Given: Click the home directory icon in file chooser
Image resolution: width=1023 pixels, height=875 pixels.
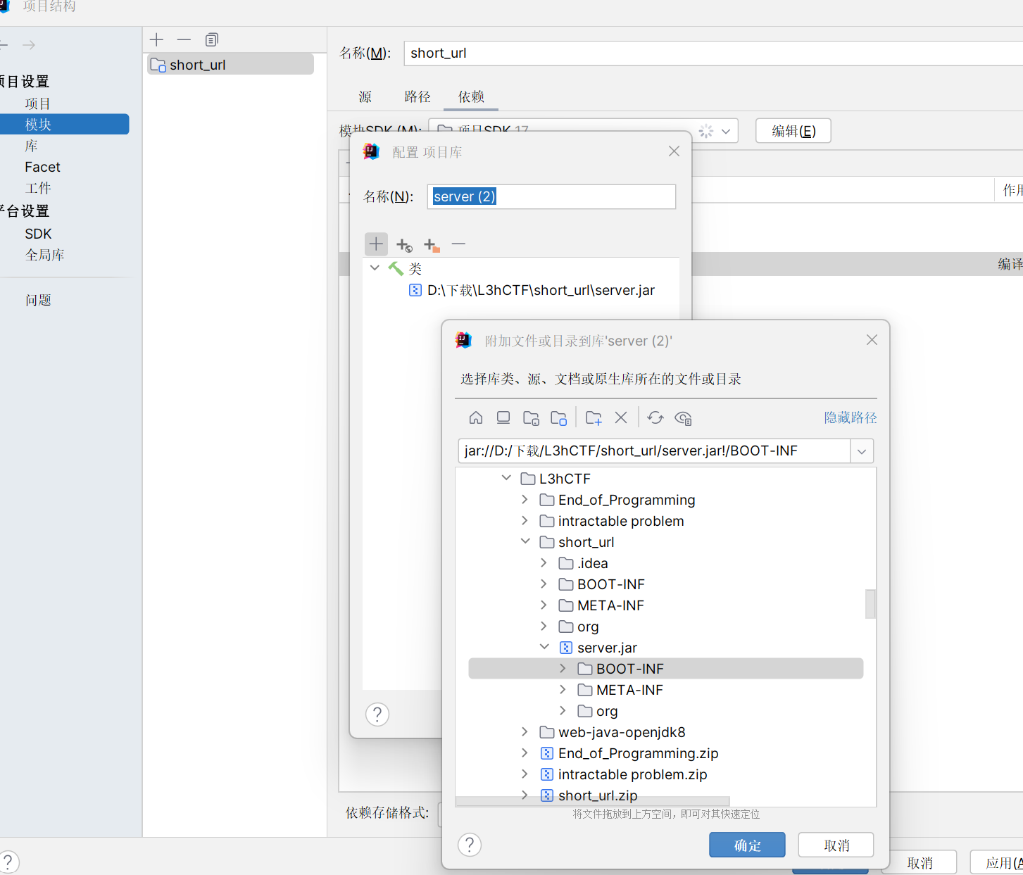Looking at the screenshot, I should [x=476, y=417].
